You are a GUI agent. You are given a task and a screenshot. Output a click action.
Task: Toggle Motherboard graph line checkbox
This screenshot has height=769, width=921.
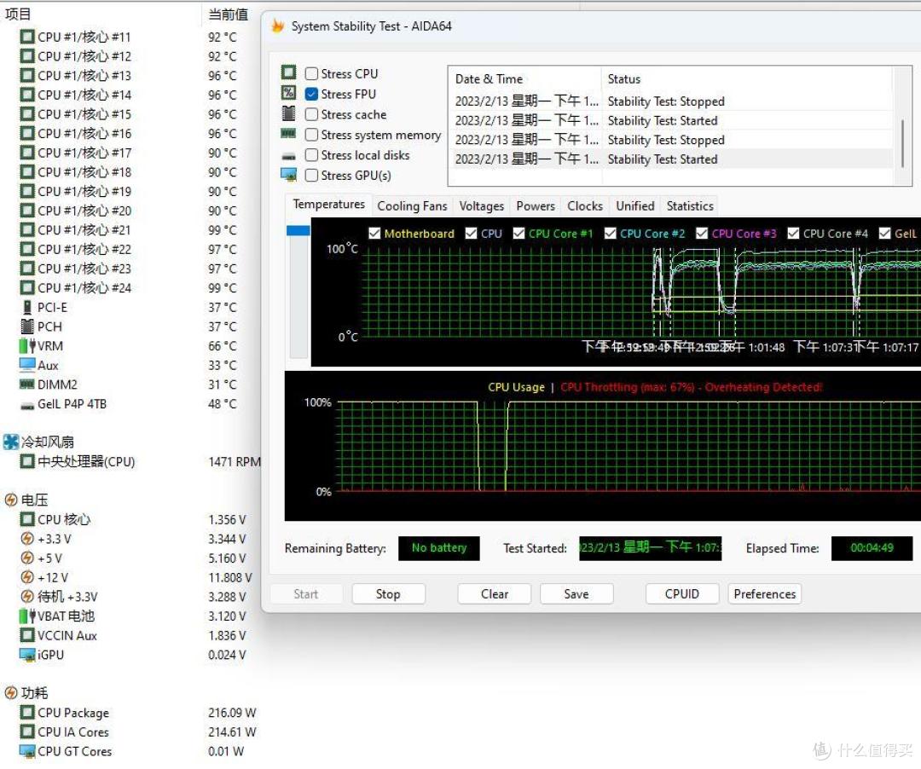point(374,233)
